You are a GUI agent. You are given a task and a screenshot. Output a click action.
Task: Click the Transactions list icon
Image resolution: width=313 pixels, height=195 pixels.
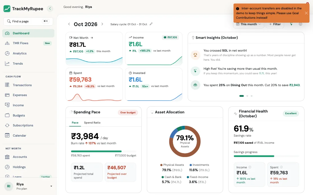pyautogui.click(x=7, y=85)
